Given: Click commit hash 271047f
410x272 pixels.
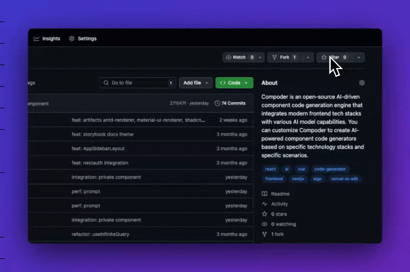Looking at the screenshot, I should point(178,103).
